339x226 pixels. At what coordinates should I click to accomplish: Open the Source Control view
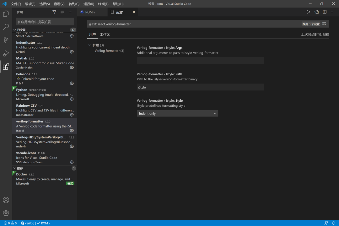click(x=6, y=40)
